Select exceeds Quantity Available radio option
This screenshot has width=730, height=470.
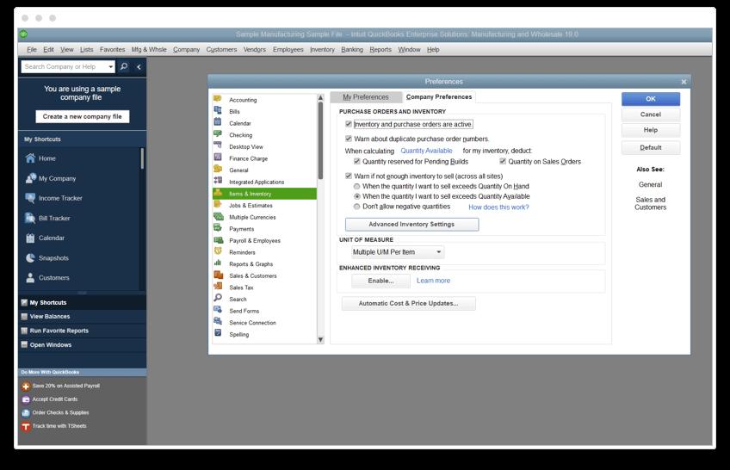point(356,196)
